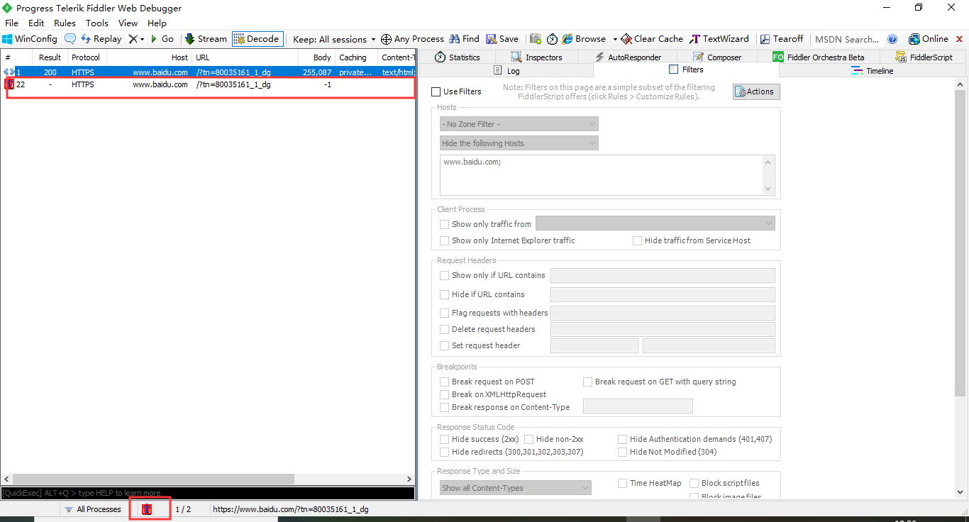Check Show only traffic from

point(444,224)
